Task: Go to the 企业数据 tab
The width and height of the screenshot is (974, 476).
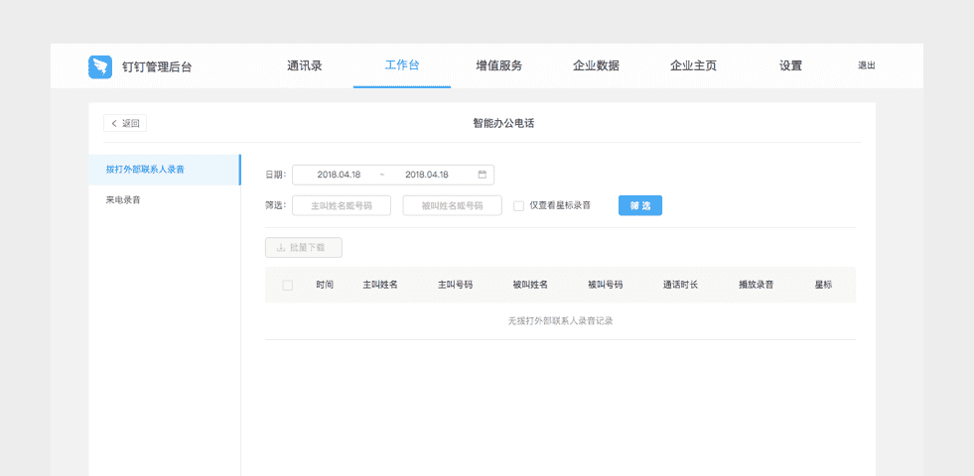Action: point(596,66)
